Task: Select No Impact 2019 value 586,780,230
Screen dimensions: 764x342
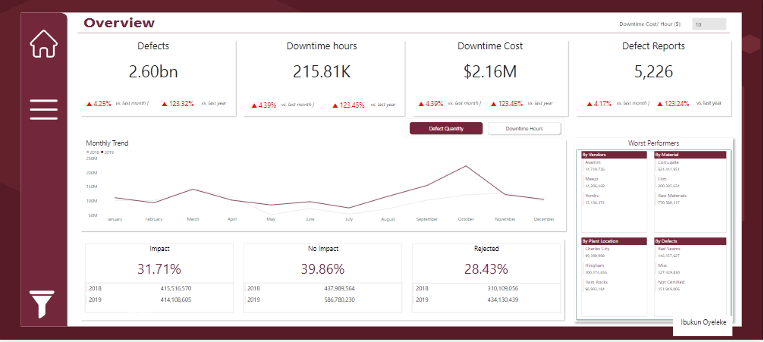Action: click(x=339, y=300)
